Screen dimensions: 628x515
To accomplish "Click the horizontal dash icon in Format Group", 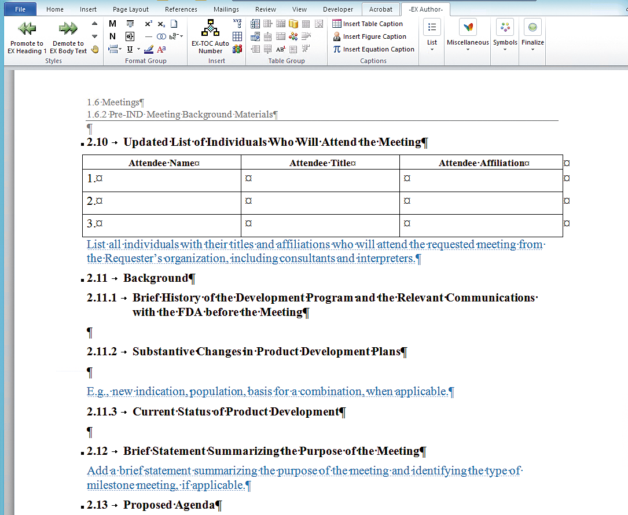I will pyautogui.click(x=149, y=36).
